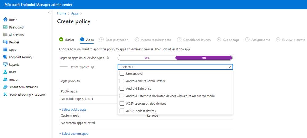The image size is (307, 138).
Task: Go to Data protection step
Action: coord(114,40)
